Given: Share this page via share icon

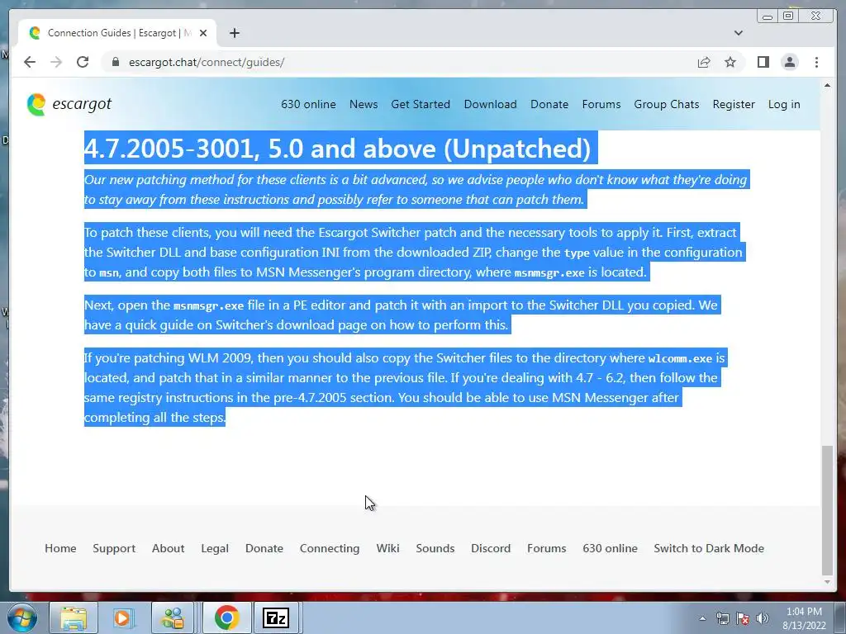Looking at the screenshot, I should pyautogui.click(x=704, y=62).
